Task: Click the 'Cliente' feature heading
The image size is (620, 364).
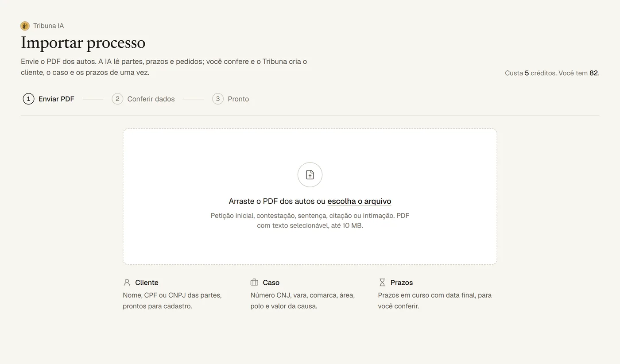Action: pyautogui.click(x=147, y=283)
